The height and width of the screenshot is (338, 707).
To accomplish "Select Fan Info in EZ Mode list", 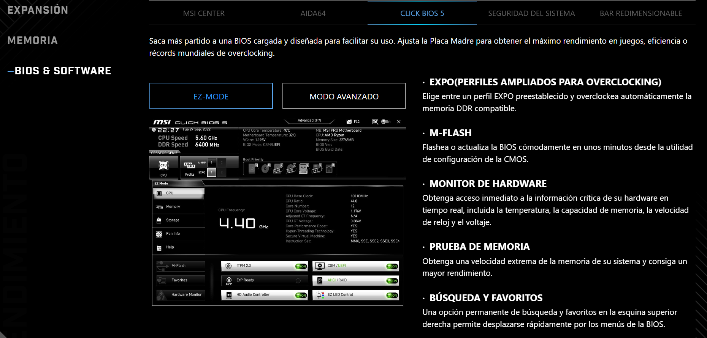I will point(179,234).
